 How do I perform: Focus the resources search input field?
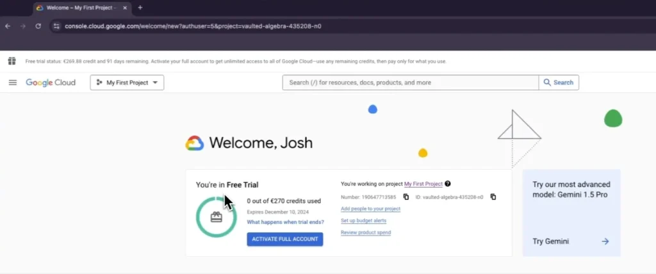click(x=410, y=83)
